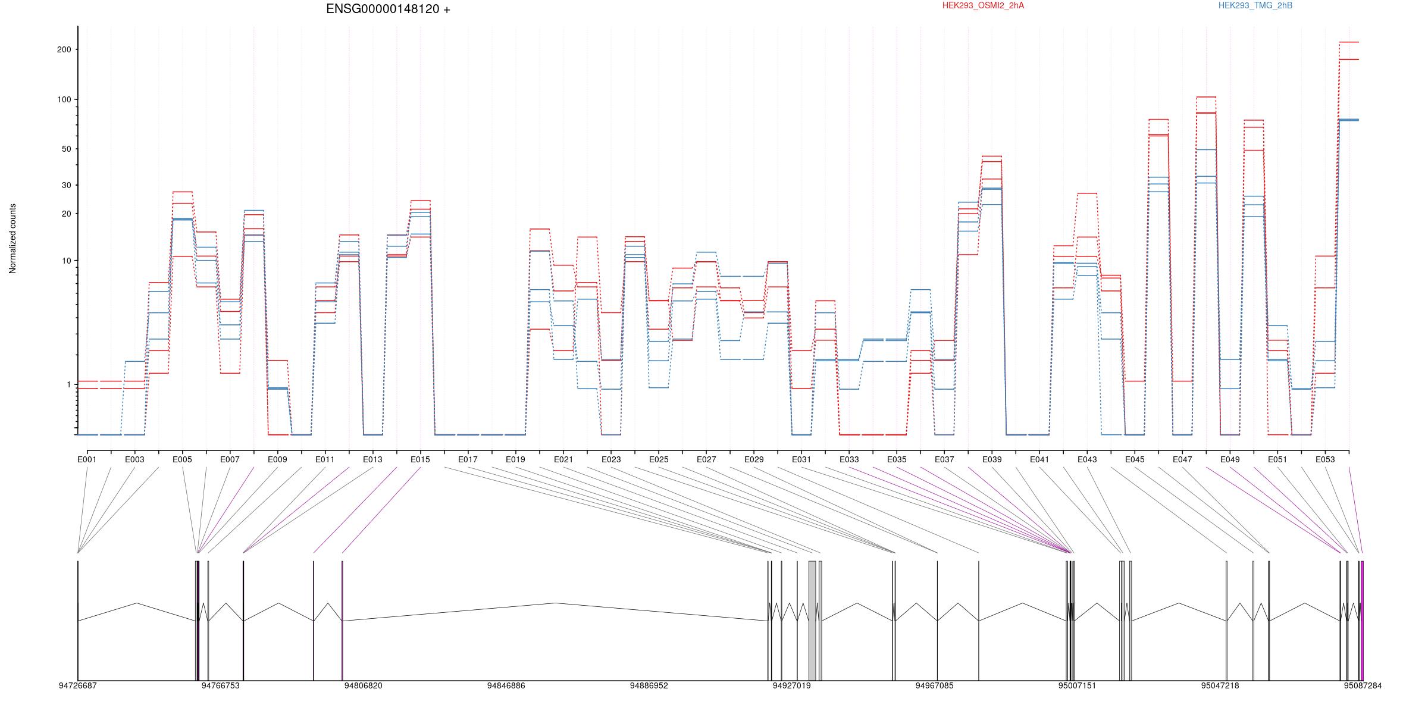Screen dimensions: 1428x714
Task: Select exon label E035
Action: (x=897, y=459)
